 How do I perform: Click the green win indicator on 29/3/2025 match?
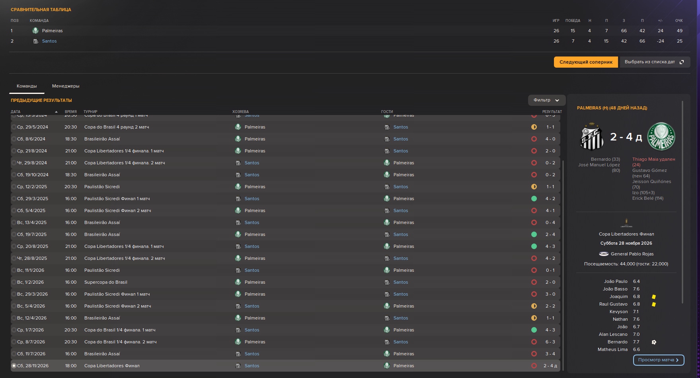click(x=534, y=199)
